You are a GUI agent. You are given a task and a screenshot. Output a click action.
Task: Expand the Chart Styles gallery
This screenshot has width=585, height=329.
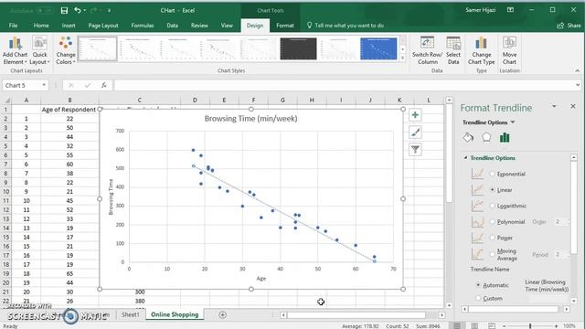[x=402, y=58]
